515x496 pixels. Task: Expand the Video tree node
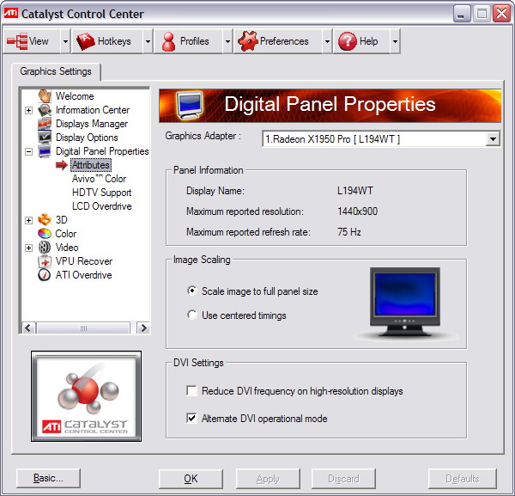29,248
